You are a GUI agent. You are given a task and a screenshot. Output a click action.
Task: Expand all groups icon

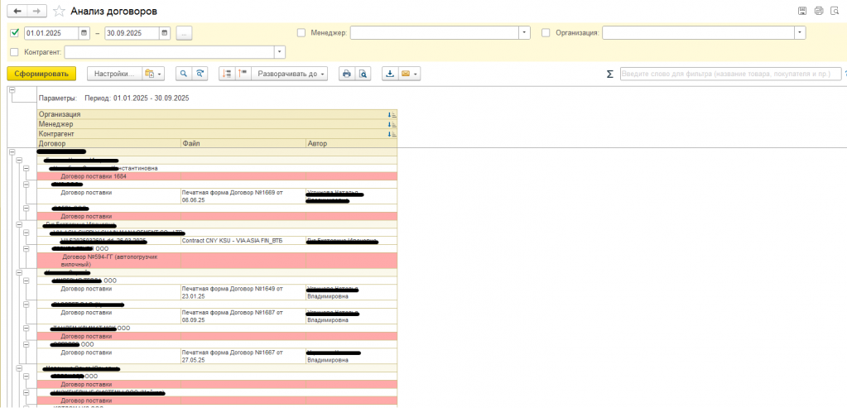pos(243,74)
